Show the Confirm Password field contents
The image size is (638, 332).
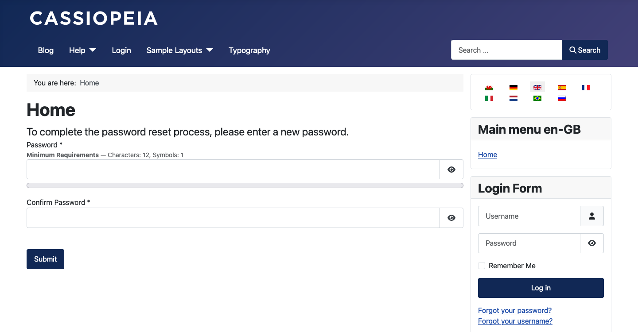pyautogui.click(x=451, y=217)
